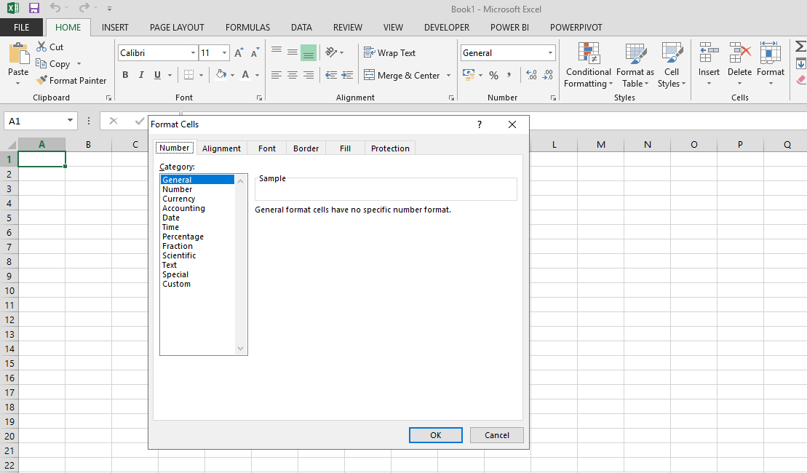The image size is (807, 473).
Task: Click the Save icon in the title bar
Action: (34, 8)
